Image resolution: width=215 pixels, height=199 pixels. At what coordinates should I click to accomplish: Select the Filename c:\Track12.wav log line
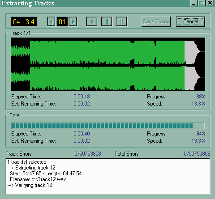click(38, 179)
